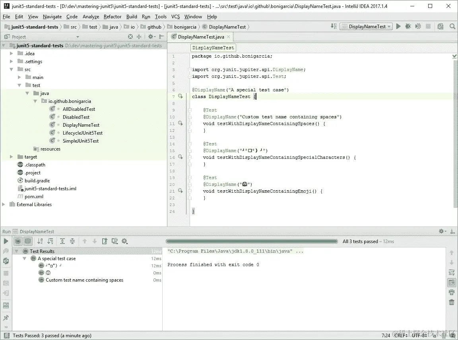This screenshot has width=458, height=340.
Task: Rerun tests with Run panel play icon
Action: pyautogui.click(x=6, y=241)
